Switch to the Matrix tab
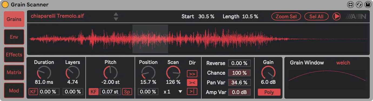The image size is (373, 101). (14, 72)
